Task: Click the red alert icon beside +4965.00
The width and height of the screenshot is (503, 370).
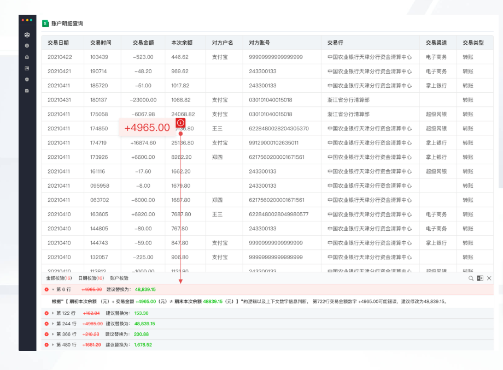Action: click(180, 123)
